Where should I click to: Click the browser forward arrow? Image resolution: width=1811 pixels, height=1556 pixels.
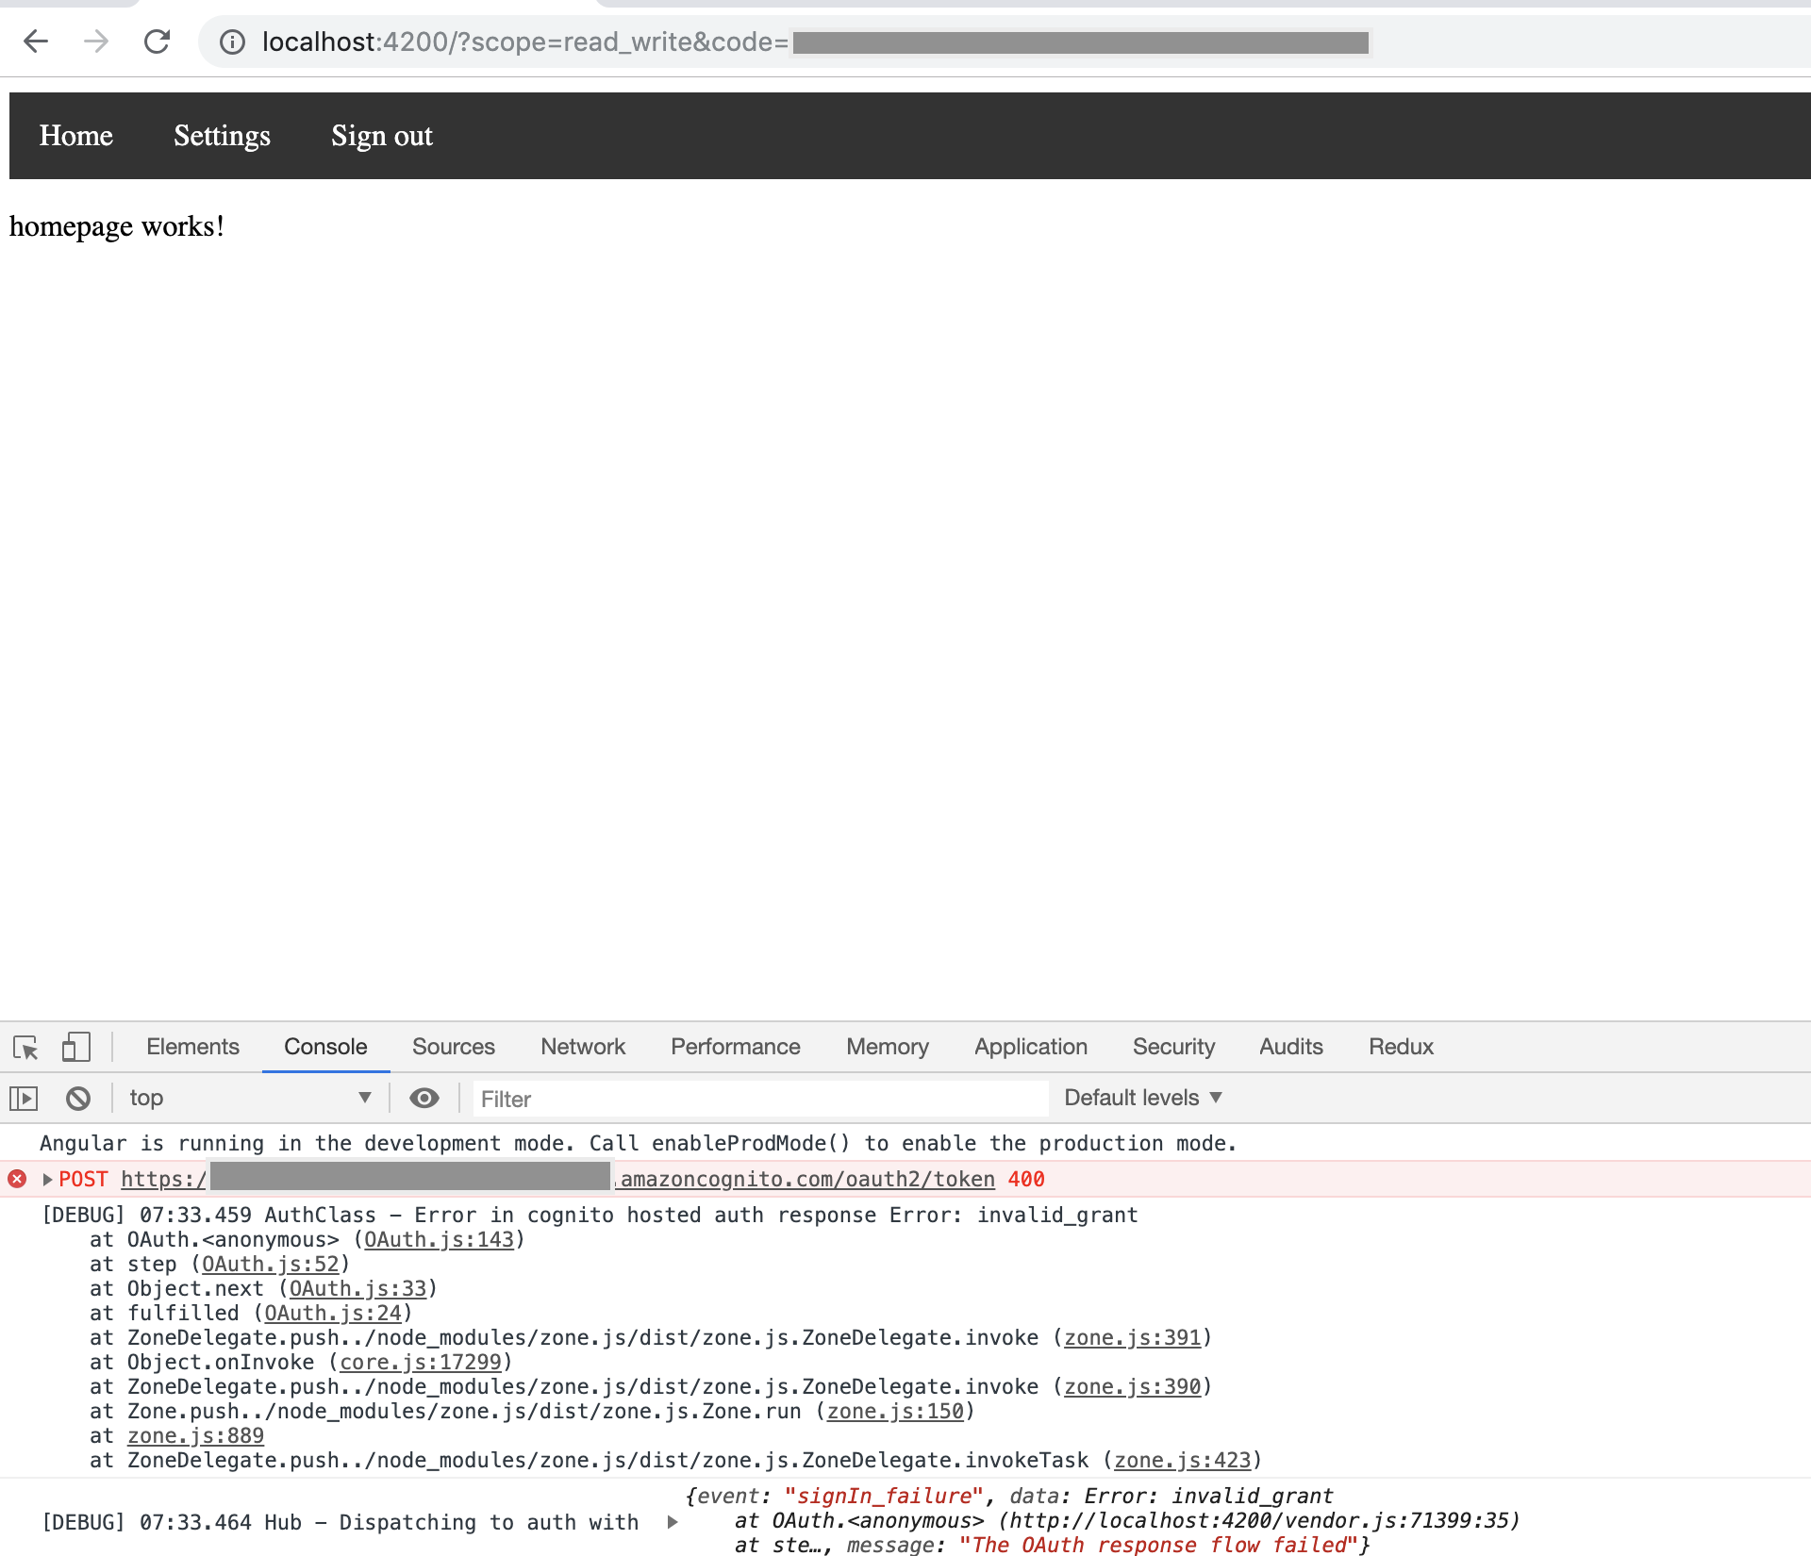(x=95, y=41)
